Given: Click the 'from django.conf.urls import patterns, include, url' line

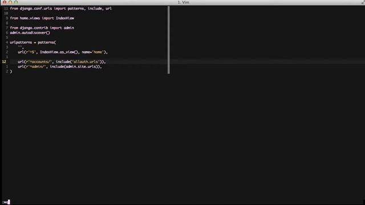Looking at the screenshot, I should [61, 9].
